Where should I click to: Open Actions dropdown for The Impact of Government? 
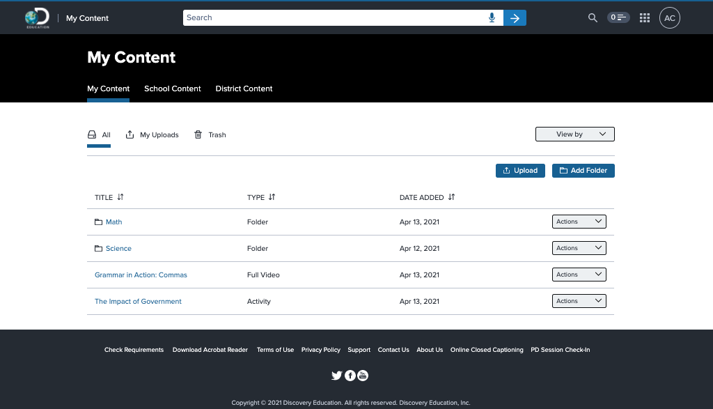pos(579,301)
